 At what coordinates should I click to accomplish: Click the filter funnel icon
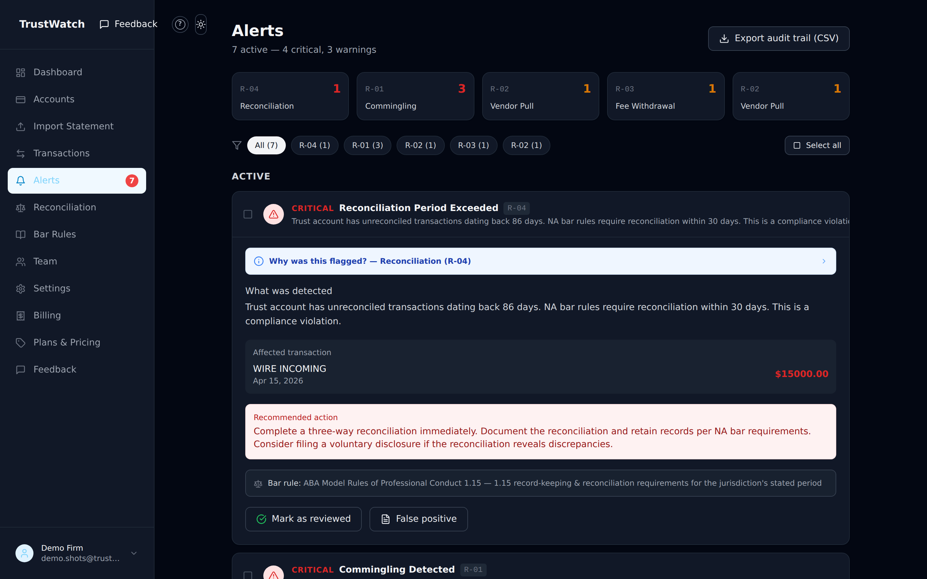237,145
